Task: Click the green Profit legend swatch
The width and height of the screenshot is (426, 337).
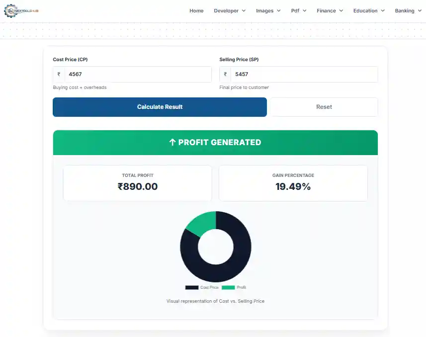Action: click(228, 287)
